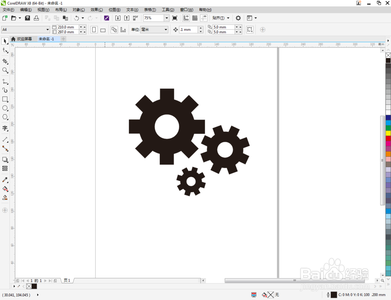The height and width of the screenshot is (300, 391).
Task: Toggle show guidelines
Action: [204, 18]
